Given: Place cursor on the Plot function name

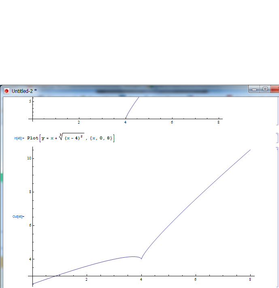Looking at the screenshot, I should click(32, 138).
